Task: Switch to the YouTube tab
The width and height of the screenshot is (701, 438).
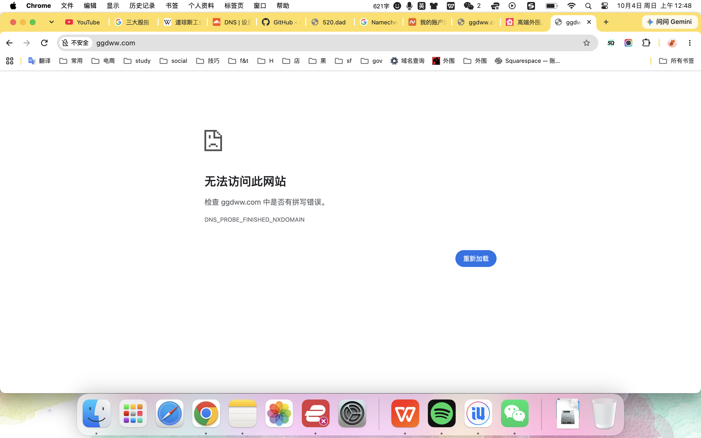Action: point(83,22)
